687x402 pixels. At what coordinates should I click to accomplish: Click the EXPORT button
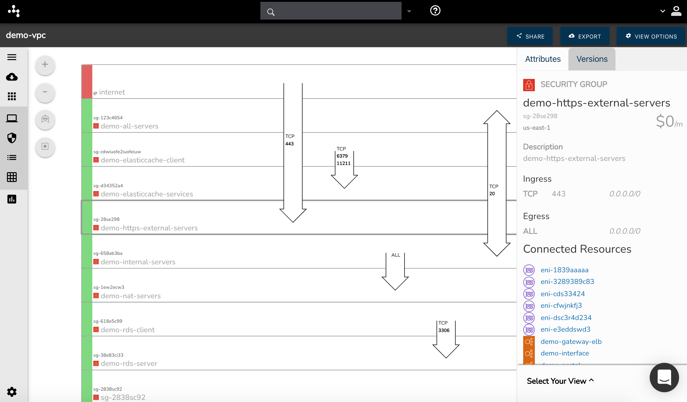[x=585, y=36]
